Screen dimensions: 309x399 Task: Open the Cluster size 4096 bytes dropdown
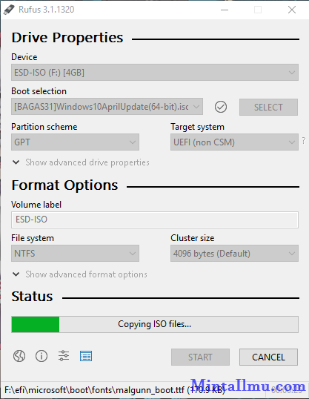coord(234,253)
